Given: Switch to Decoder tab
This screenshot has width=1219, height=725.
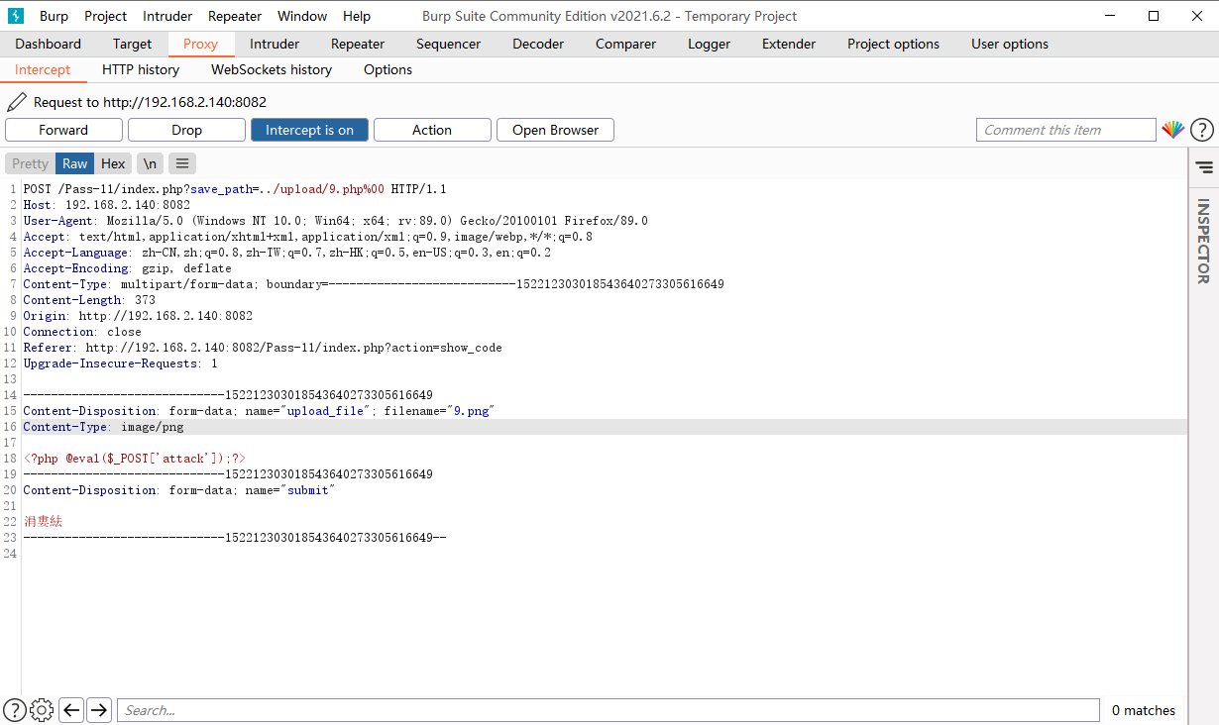Looking at the screenshot, I should tap(538, 44).
